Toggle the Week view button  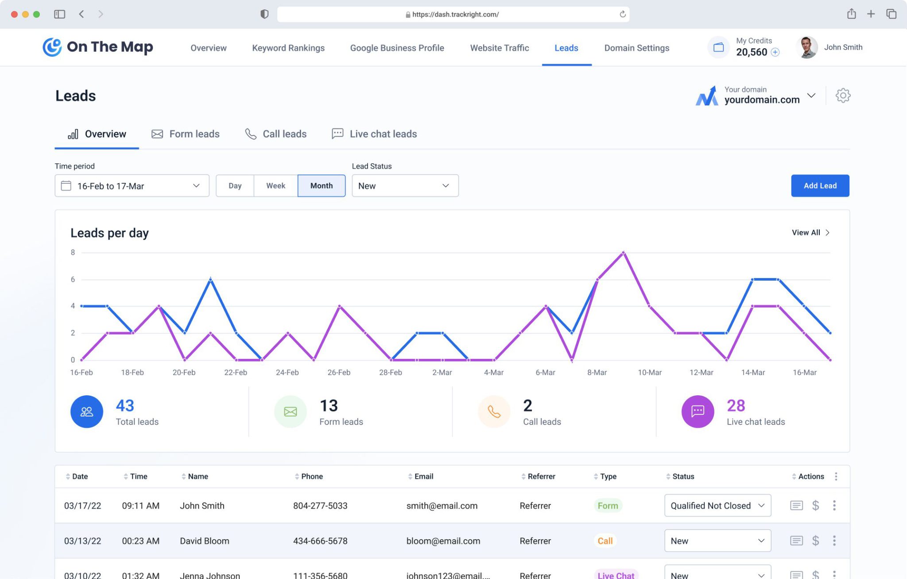click(x=275, y=186)
